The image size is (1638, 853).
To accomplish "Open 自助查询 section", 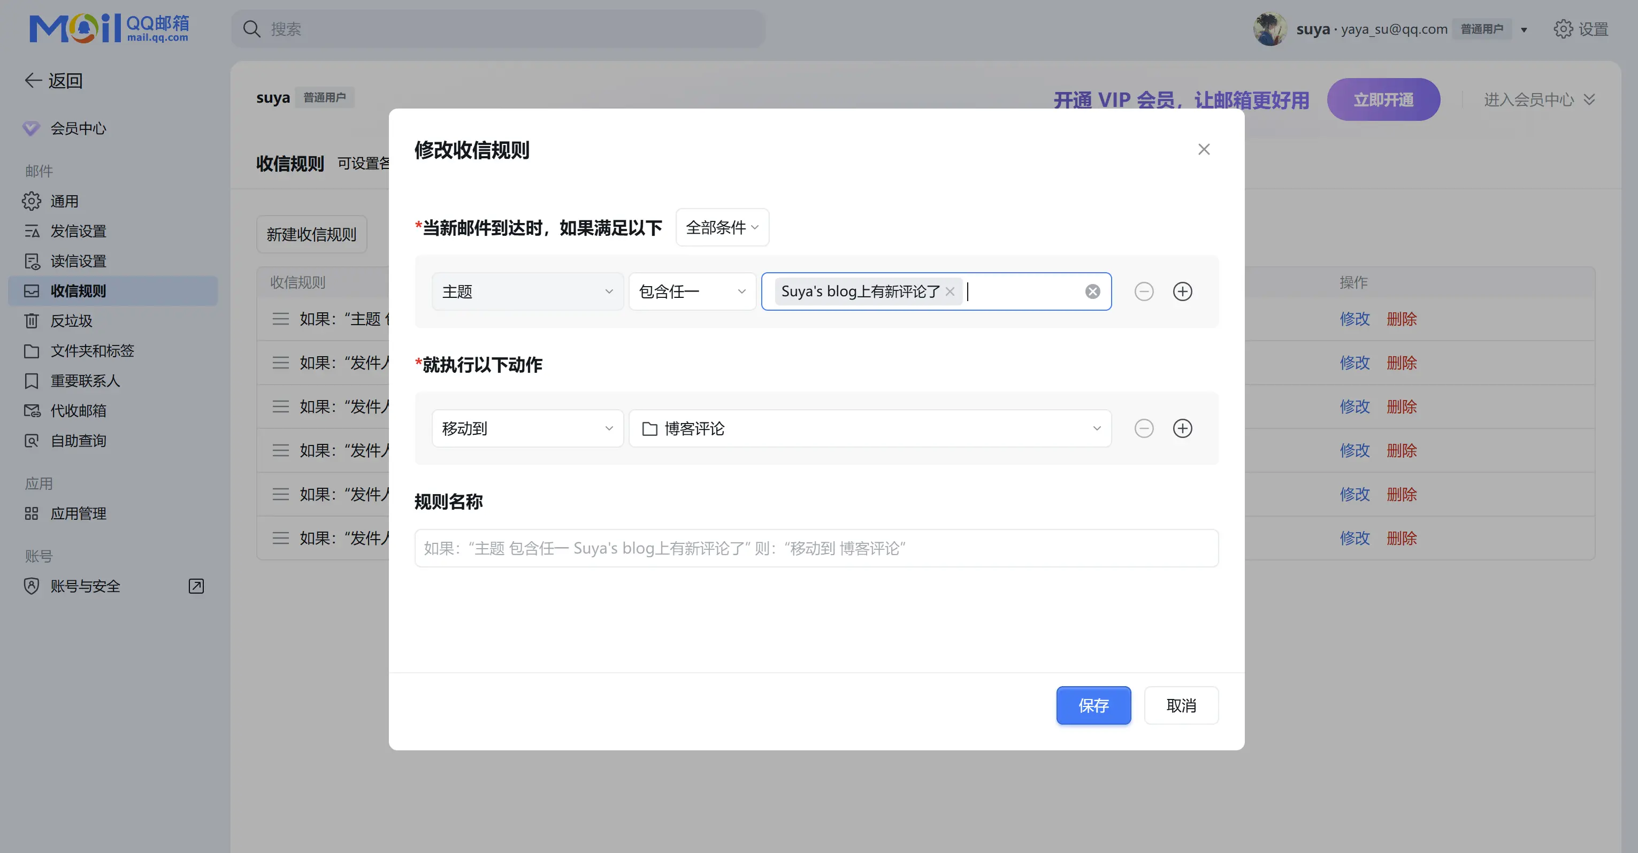I will (x=79, y=441).
